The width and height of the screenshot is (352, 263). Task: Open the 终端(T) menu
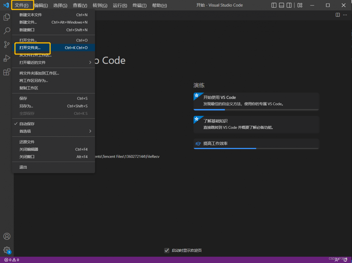click(x=139, y=5)
